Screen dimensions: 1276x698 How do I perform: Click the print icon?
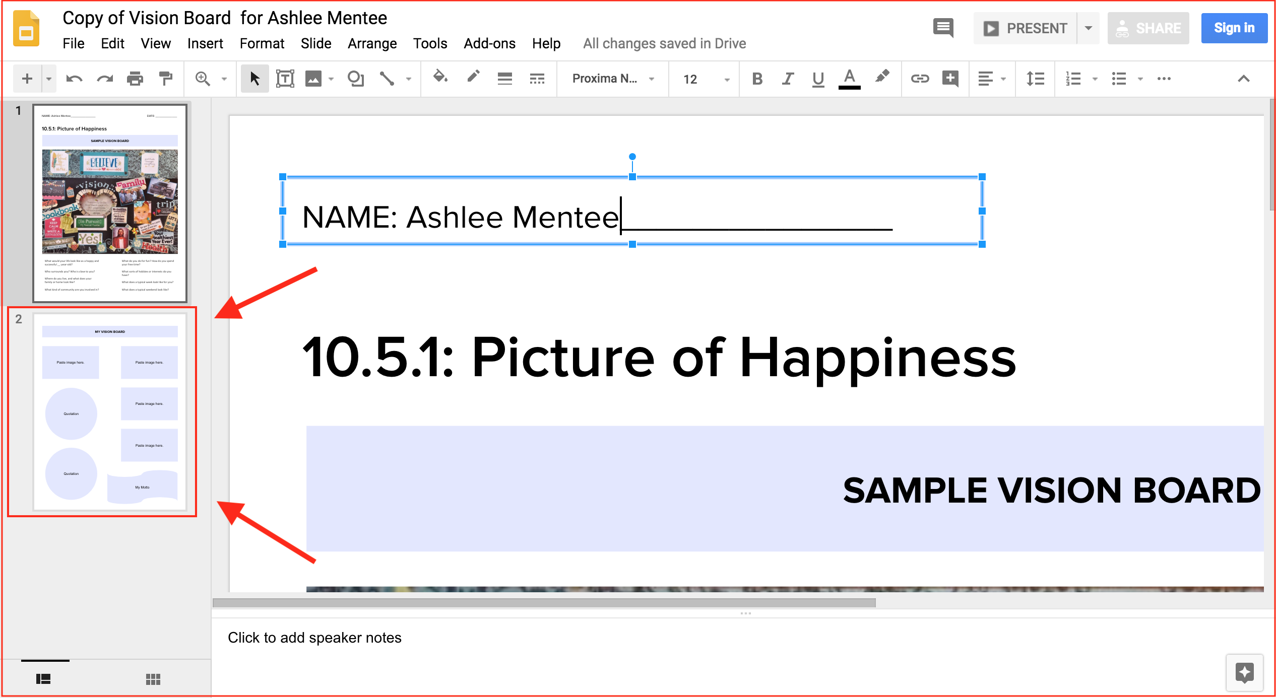(135, 79)
